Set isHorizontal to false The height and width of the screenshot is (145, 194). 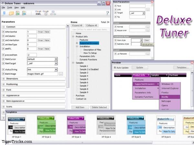tap(47, 32)
